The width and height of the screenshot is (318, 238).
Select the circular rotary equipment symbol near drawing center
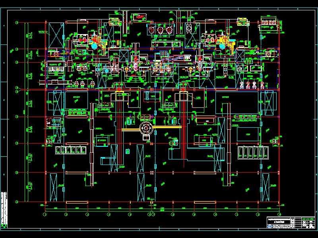point(146,128)
